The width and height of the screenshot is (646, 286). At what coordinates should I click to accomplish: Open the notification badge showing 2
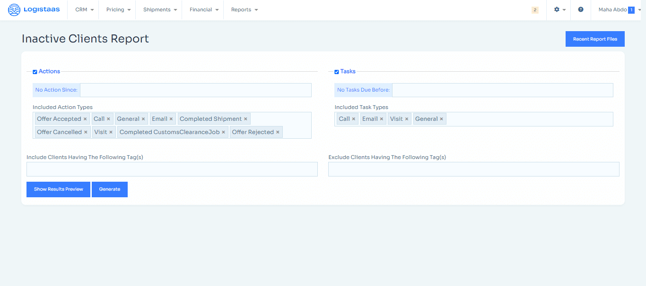coord(535,10)
